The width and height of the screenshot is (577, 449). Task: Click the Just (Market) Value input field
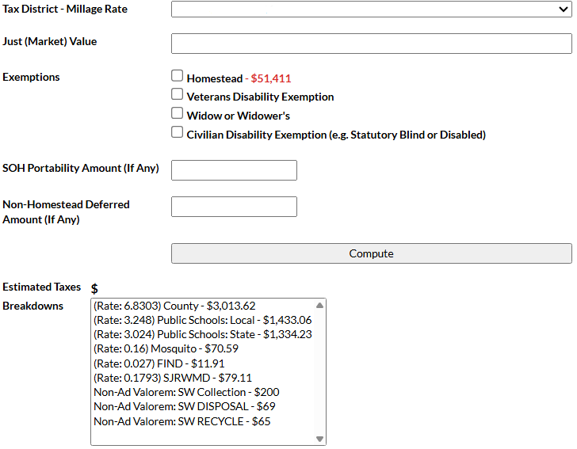371,44
